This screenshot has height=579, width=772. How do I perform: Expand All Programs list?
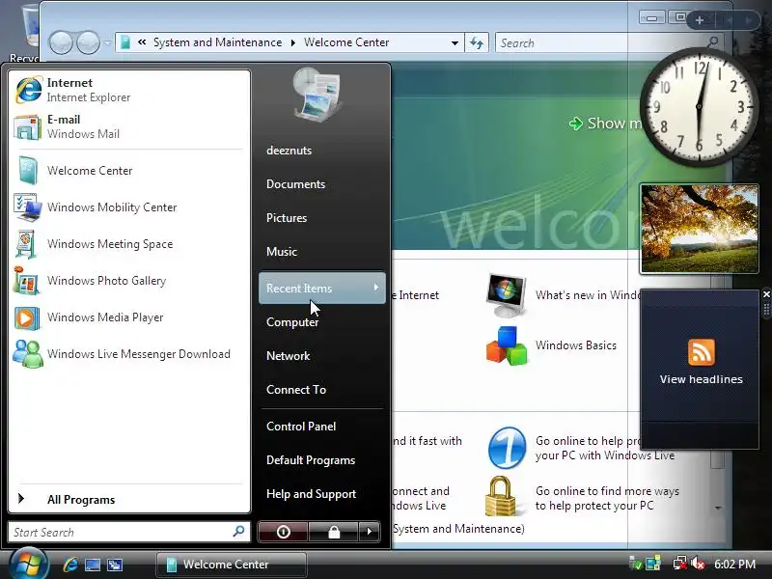129,499
